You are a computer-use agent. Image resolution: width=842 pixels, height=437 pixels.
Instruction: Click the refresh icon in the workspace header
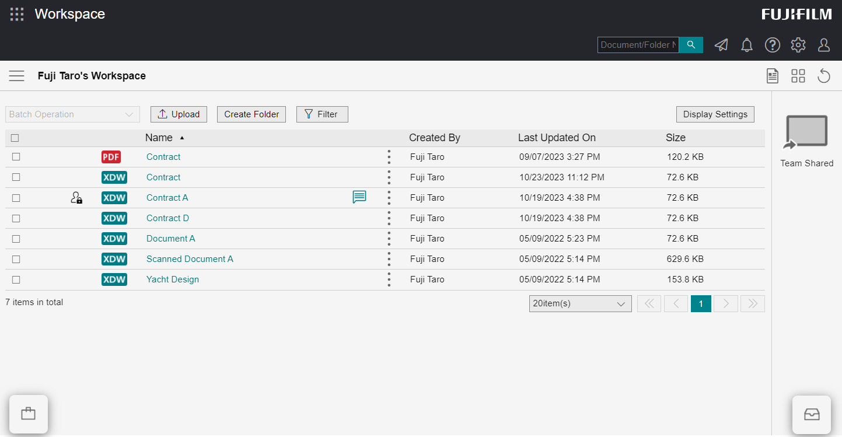coord(824,76)
